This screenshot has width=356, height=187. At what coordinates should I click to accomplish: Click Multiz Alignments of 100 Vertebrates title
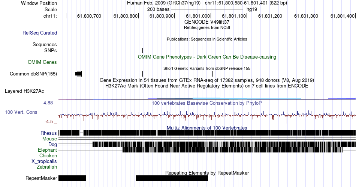[x=207, y=128]
